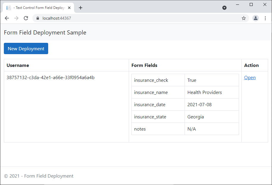This screenshot has width=272, height=185.
Task: Click the lock icon in address bar
Action: (38, 18)
